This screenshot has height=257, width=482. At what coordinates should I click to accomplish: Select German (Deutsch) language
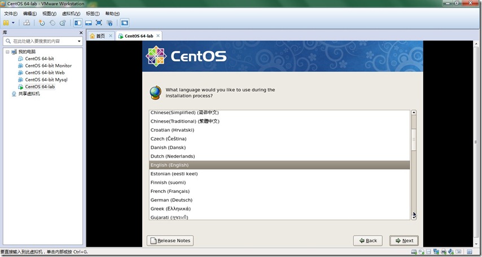tap(279, 200)
